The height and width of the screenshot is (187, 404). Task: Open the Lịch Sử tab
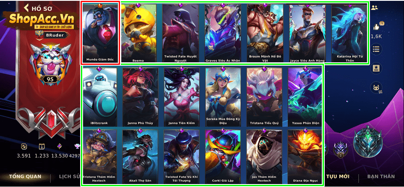coord(70,177)
